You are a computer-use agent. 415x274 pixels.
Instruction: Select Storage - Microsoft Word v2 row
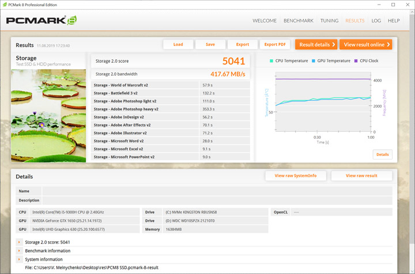point(171,141)
